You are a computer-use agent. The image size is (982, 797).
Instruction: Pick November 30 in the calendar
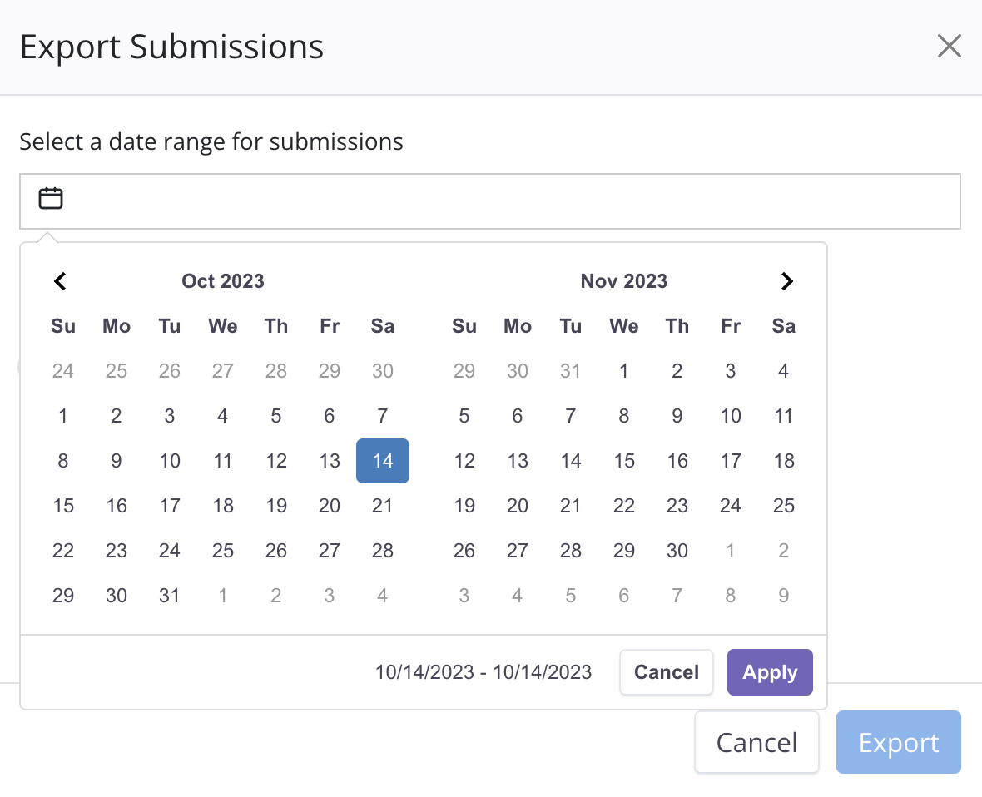tap(677, 551)
